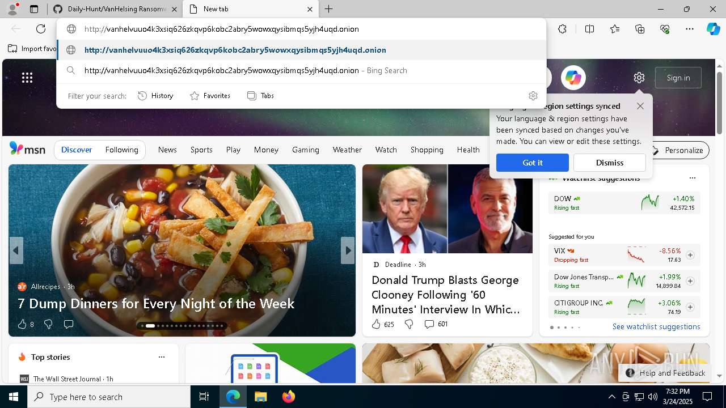Open the DOW stock row
Viewport: 726px width, 408px height.
(624, 203)
